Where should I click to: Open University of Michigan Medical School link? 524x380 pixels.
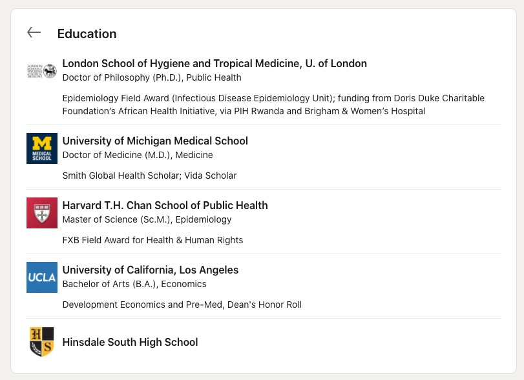coord(155,141)
